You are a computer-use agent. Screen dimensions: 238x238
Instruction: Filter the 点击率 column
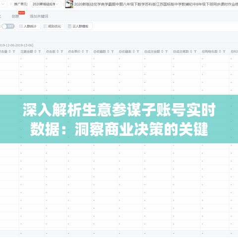coord(62,52)
